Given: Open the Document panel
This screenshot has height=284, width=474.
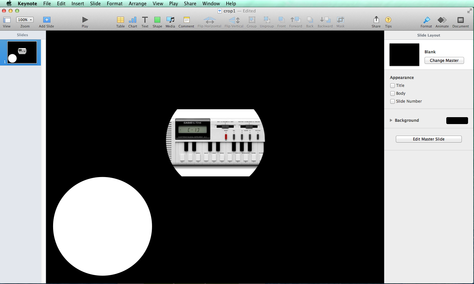Looking at the screenshot, I should point(460,22).
